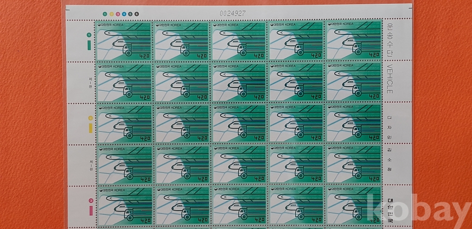
Task: Click the green circle in the left margin
Action: (88, 35)
